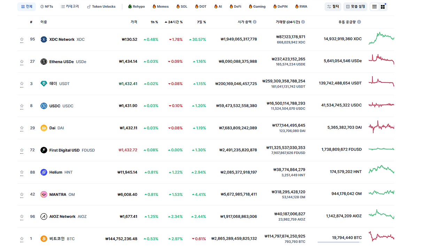Image resolution: width=446 pixels, height=246 pixels.
Task: Click the MANTRA pink coin logo
Action: pyautogui.click(x=44, y=194)
